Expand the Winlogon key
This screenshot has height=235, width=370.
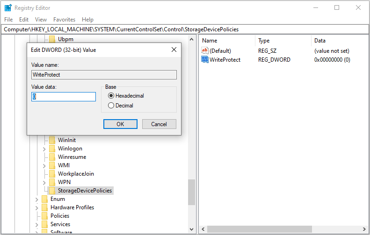click(x=44, y=149)
